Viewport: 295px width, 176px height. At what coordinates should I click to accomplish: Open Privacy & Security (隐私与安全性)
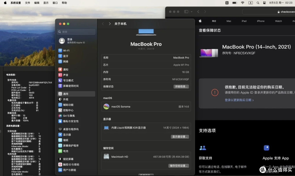[x=76, y=121]
